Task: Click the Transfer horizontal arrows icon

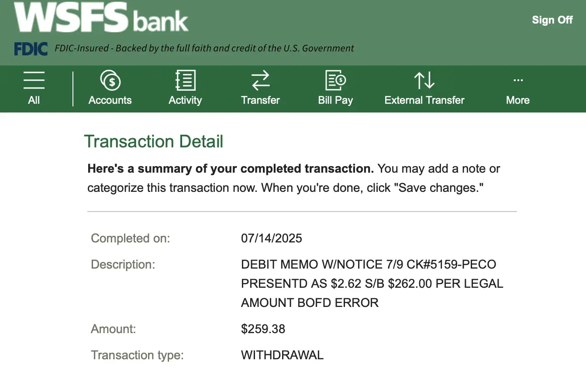Action: click(260, 81)
